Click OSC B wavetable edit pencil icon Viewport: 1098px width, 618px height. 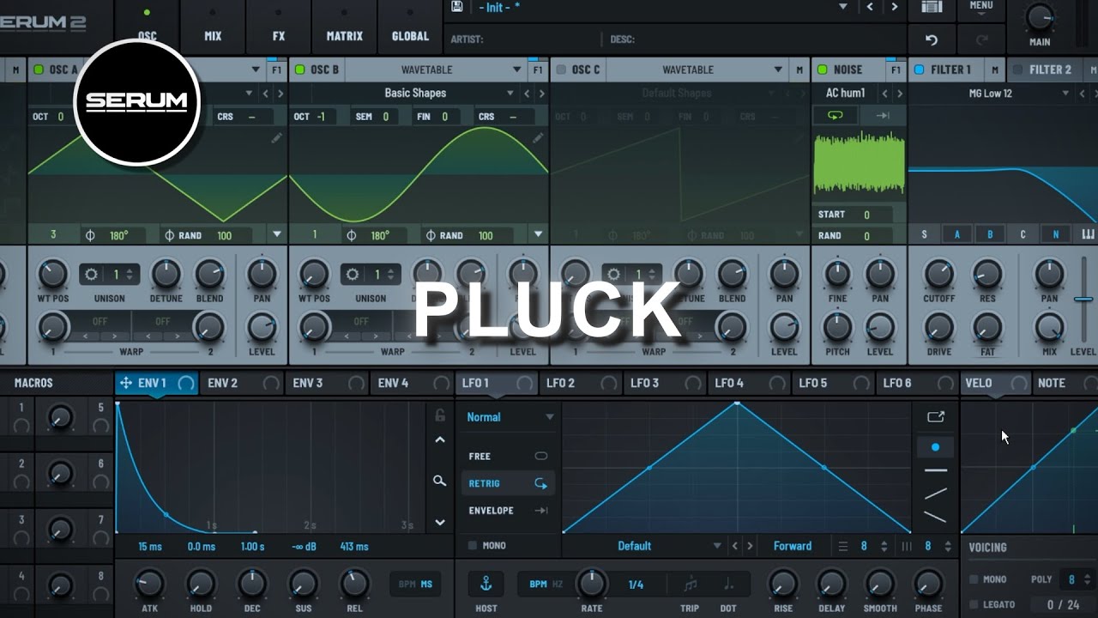click(x=538, y=137)
